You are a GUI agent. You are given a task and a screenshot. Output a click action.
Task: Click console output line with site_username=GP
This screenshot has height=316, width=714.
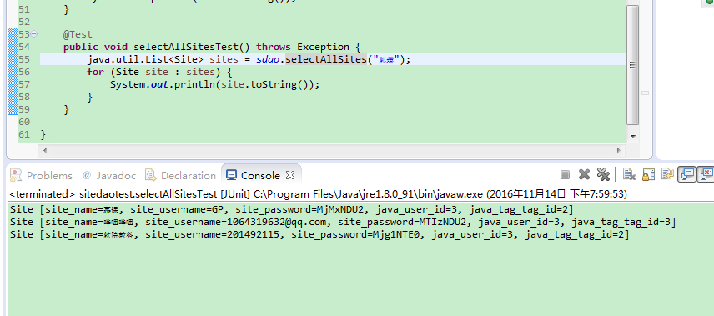pyautogui.click(x=291, y=209)
